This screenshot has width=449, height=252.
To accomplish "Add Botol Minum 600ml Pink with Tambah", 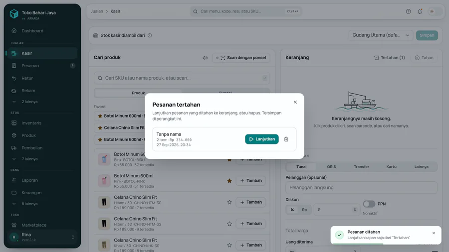I will pyautogui.click(x=251, y=181).
